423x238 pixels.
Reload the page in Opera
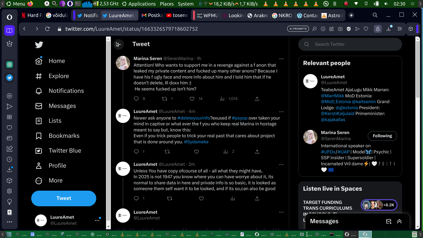pyautogui.click(x=47, y=29)
